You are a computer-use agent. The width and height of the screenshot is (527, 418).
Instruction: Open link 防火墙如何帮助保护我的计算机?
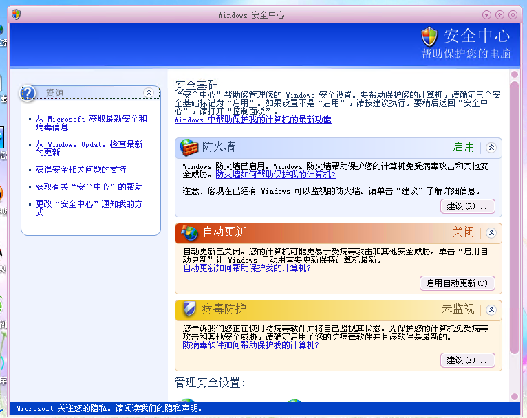[276, 175]
